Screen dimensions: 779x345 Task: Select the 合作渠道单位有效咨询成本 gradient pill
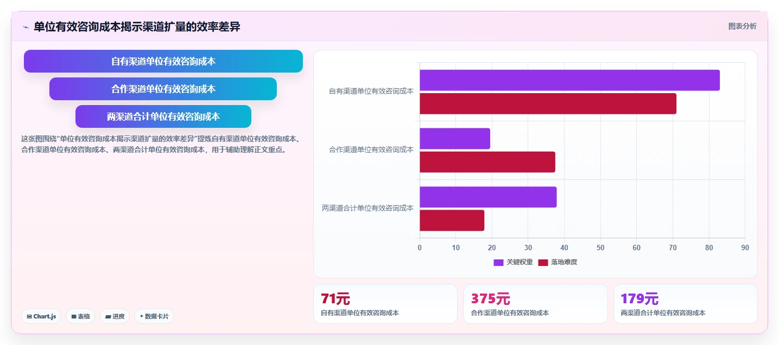163,89
